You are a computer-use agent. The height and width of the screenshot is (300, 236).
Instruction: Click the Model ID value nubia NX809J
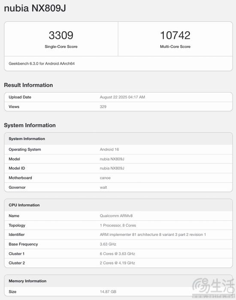point(112,168)
